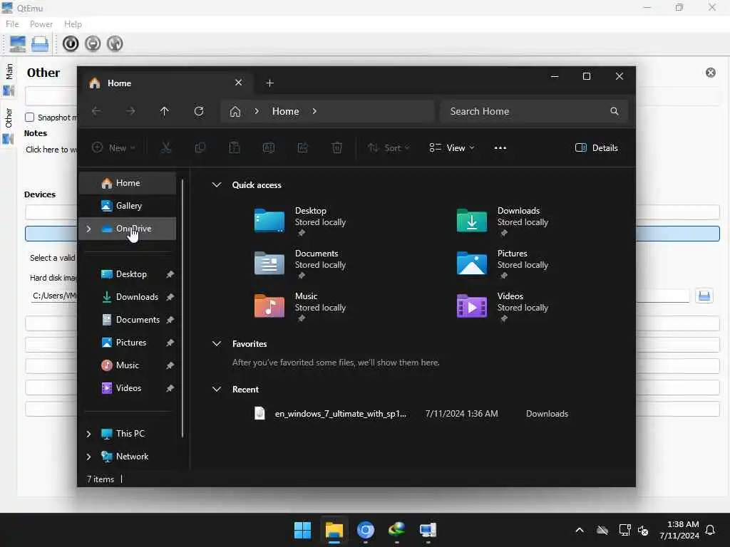Expand the OneDrive tree node
This screenshot has width=730, height=547.
(x=88, y=229)
